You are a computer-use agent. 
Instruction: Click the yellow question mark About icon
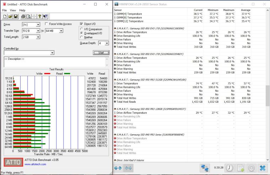point(39,17)
